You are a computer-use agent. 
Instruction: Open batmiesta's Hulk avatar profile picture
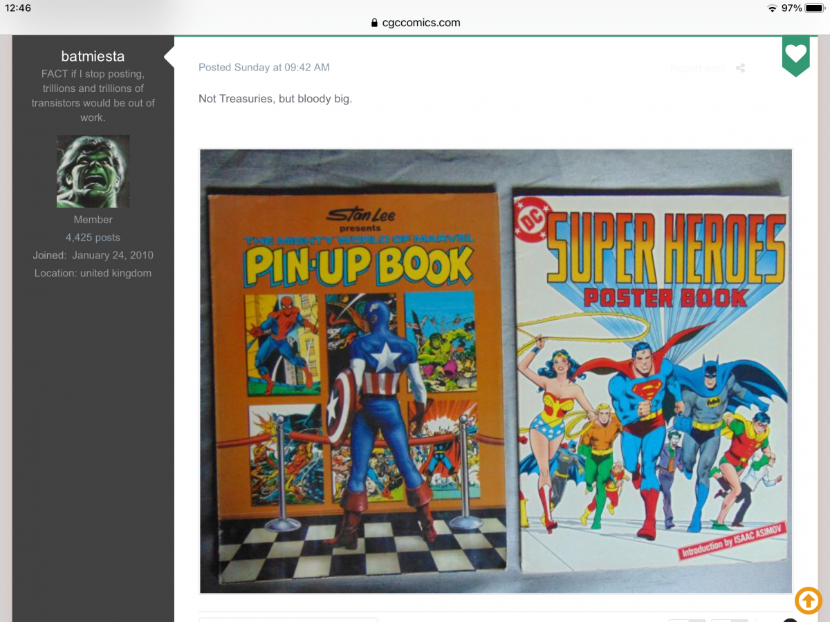click(93, 171)
